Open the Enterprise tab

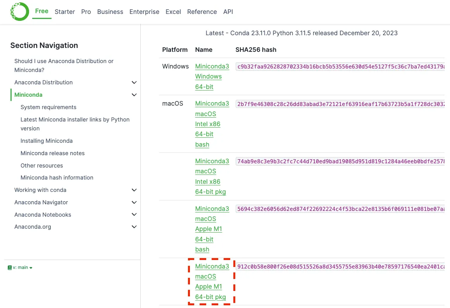coord(144,12)
